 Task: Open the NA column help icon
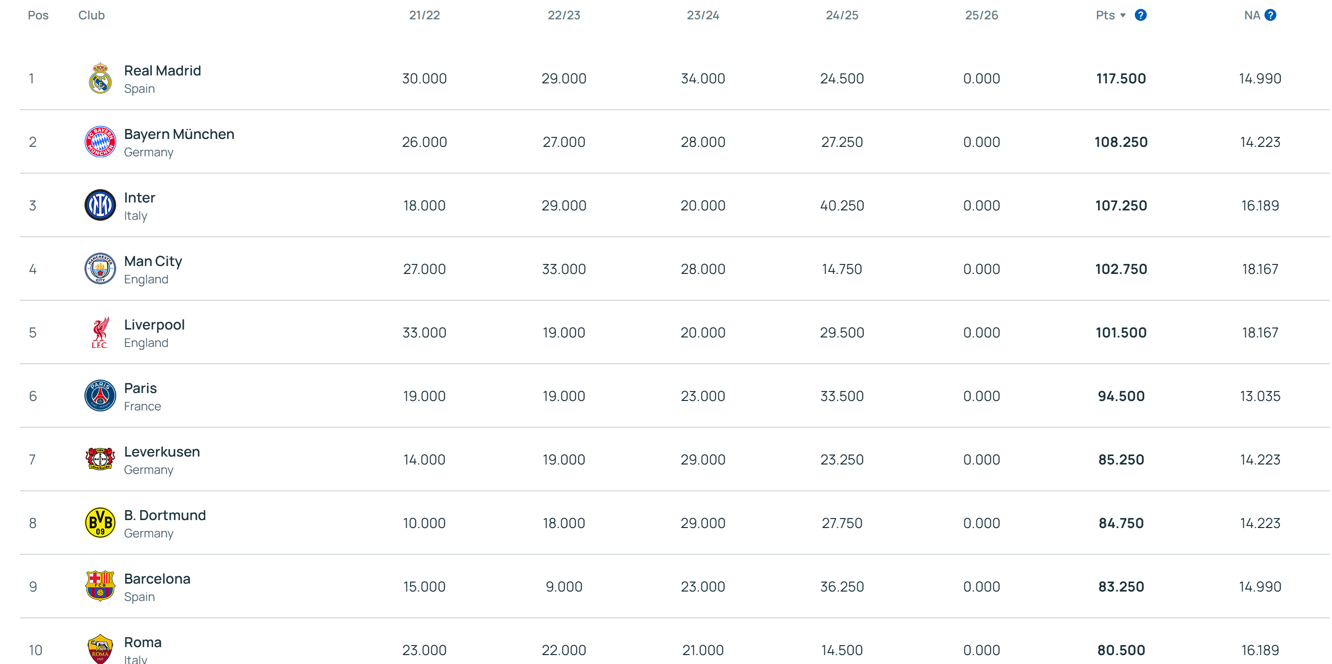pos(1270,15)
